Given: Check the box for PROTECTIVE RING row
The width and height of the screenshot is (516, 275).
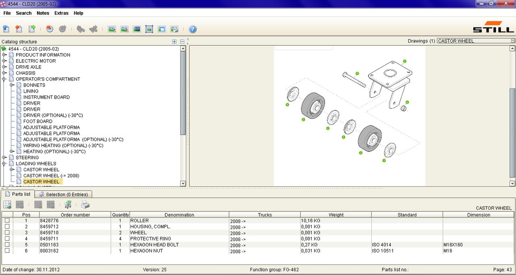Looking at the screenshot, I should (7, 239).
